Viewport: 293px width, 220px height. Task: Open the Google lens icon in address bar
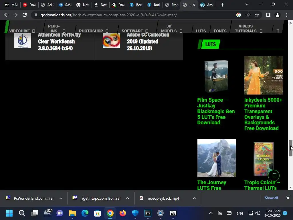[x=239, y=15]
